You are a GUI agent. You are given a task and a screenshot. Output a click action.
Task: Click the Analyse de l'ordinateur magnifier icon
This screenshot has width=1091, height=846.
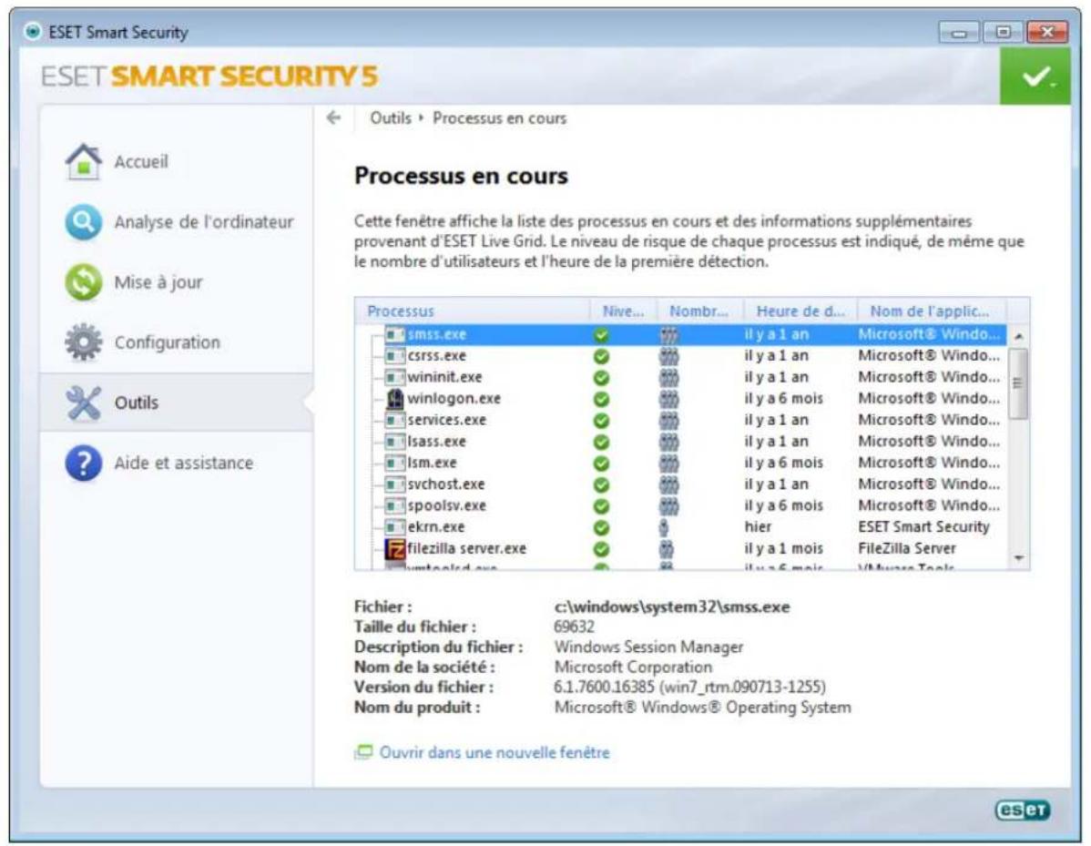click(84, 222)
